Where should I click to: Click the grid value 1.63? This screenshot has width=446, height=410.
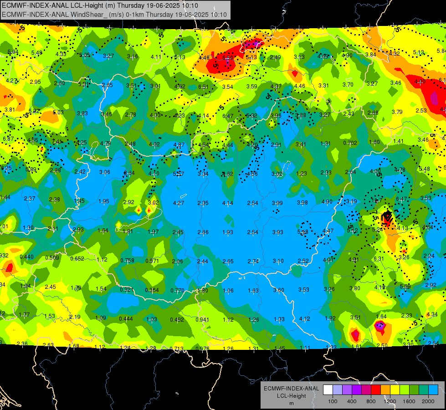253,291
